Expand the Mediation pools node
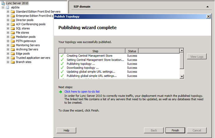 click(8, 37)
